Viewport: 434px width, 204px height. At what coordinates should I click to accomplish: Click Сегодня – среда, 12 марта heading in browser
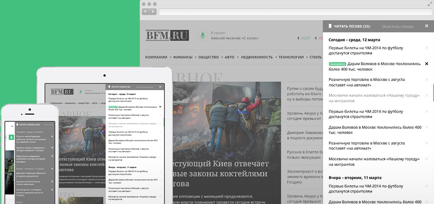point(354,40)
